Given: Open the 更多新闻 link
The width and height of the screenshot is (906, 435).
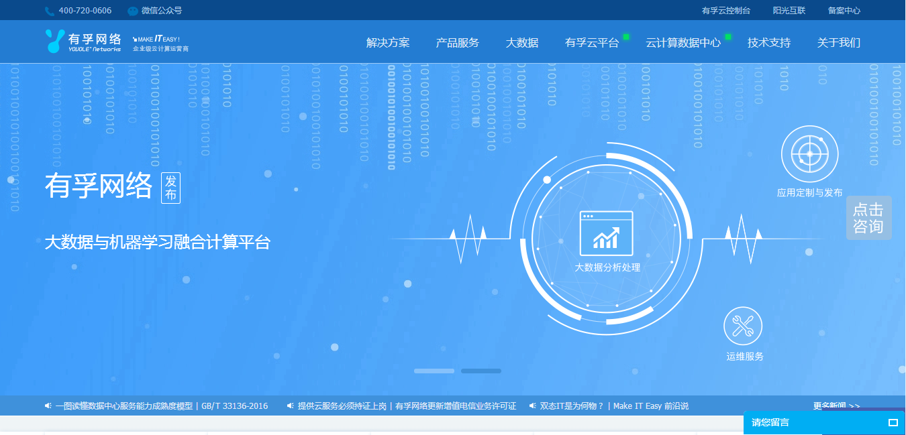Looking at the screenshot, I should coord(836,406).
